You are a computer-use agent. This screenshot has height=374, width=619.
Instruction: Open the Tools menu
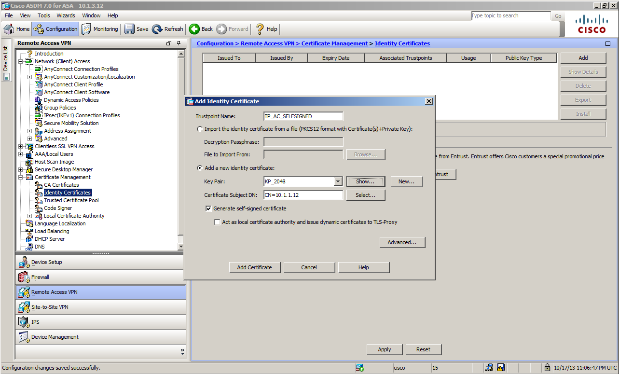click(x=44, y=15)
